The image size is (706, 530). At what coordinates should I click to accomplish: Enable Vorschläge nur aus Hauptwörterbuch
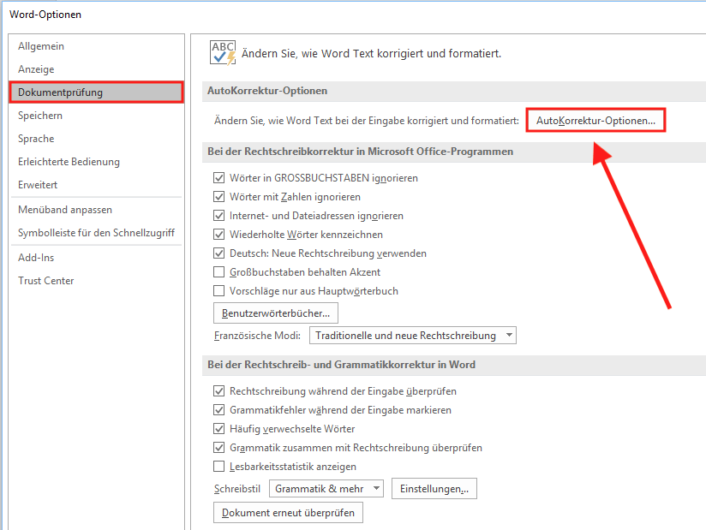tap(219, 291)
